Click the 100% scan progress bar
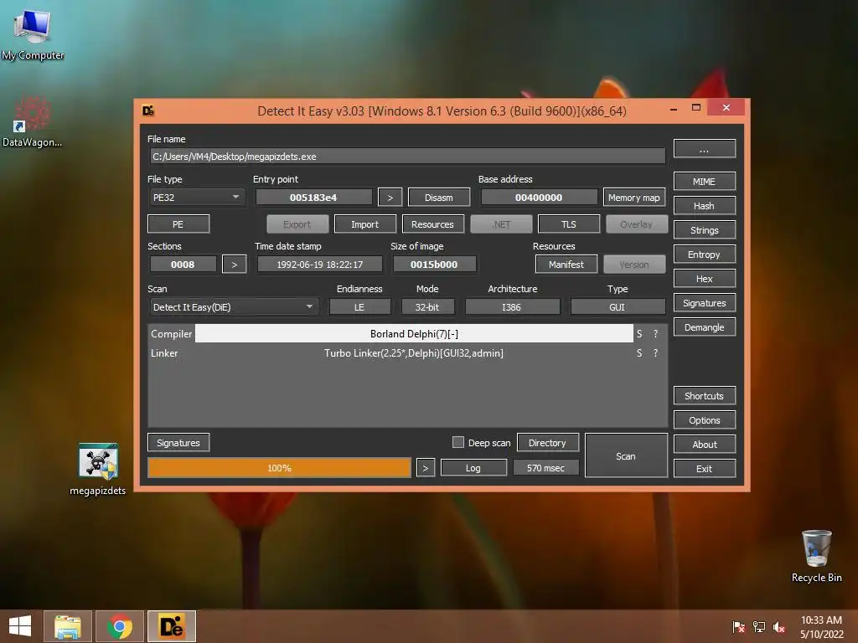 point(280,468)
